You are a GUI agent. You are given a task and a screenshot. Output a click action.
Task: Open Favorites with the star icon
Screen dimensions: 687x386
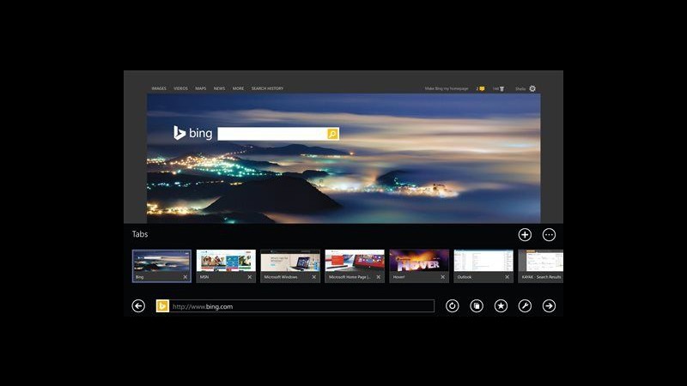coord(501,305)
